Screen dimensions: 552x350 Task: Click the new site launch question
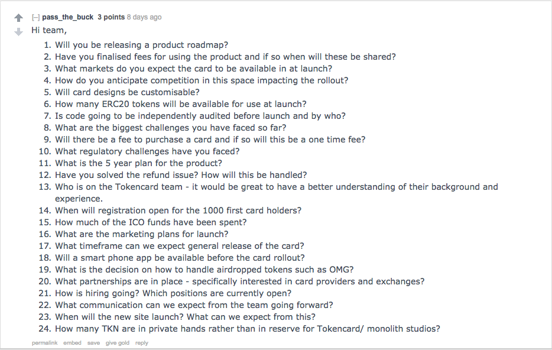pyautogui.click(x=194, y=317)
